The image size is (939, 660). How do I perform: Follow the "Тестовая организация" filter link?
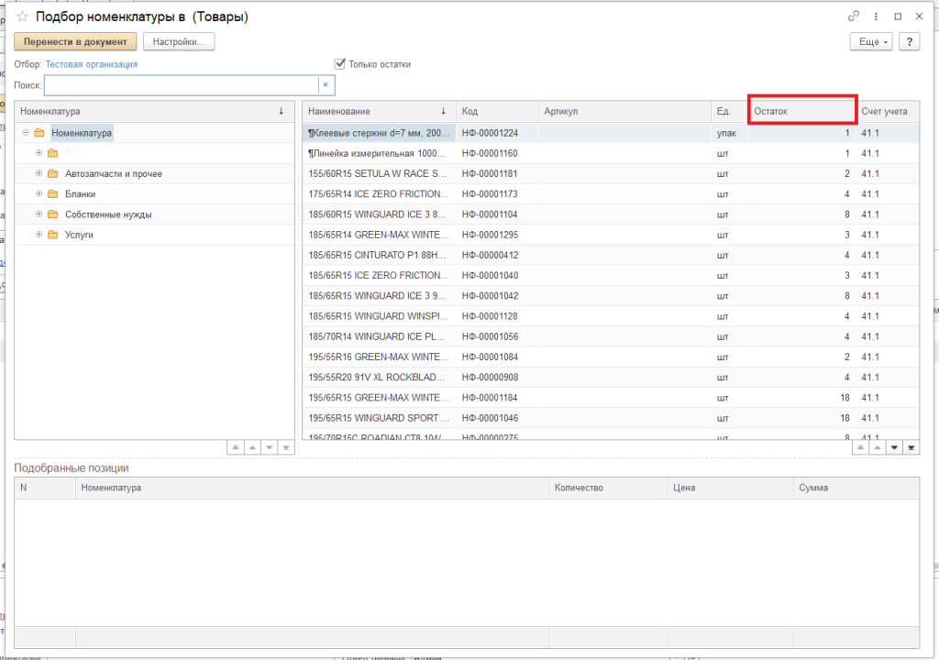coord(92,64)
